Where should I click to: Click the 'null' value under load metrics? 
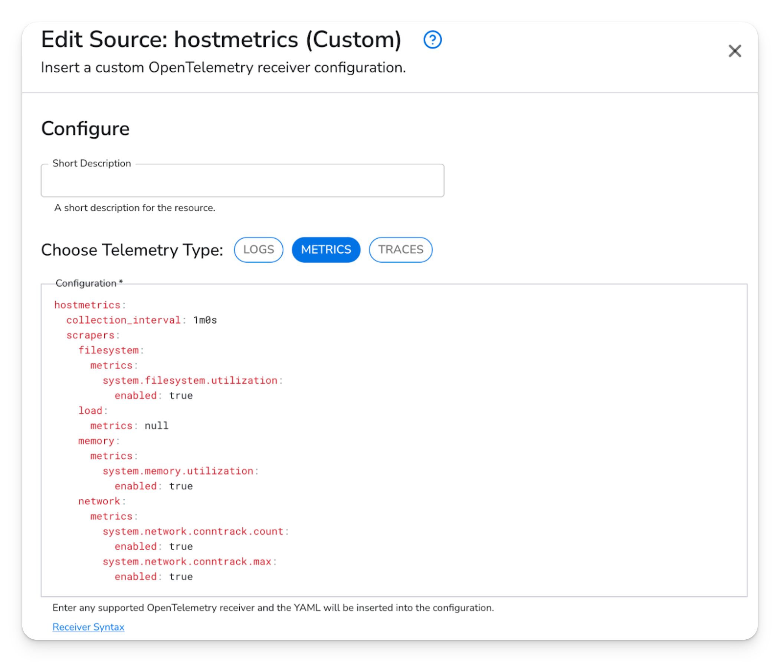[157, 426]
